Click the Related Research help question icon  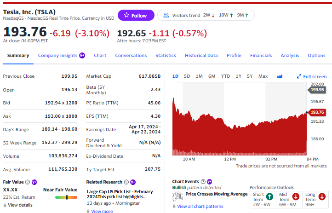pyautogui.click(x=126, y=182)
